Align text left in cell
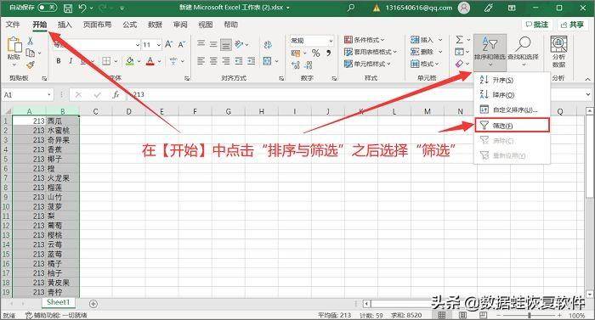 201,60
